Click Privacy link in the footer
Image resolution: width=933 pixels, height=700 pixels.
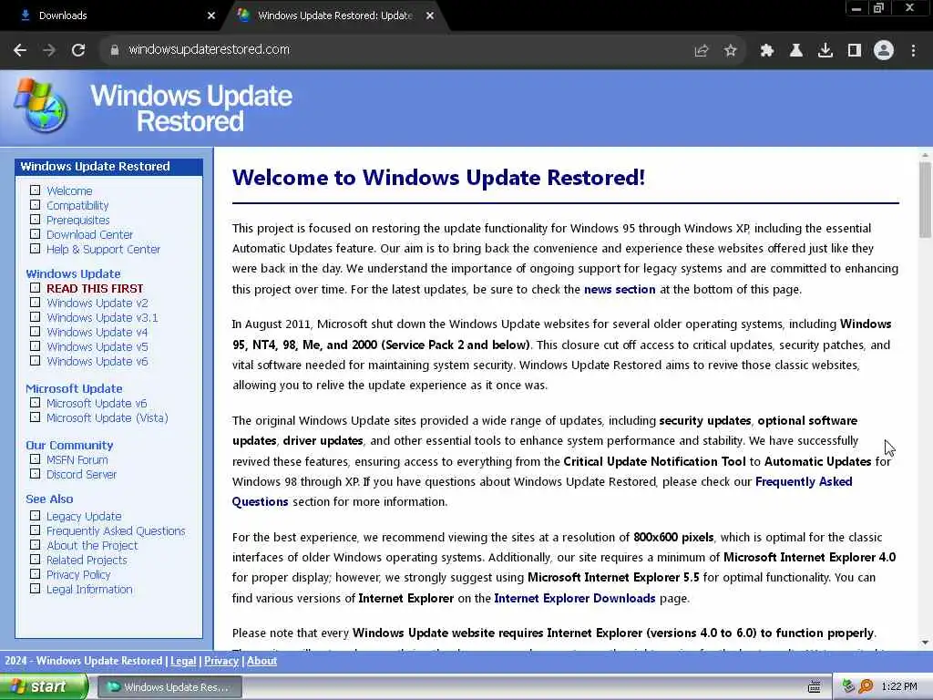pos(221,661)
